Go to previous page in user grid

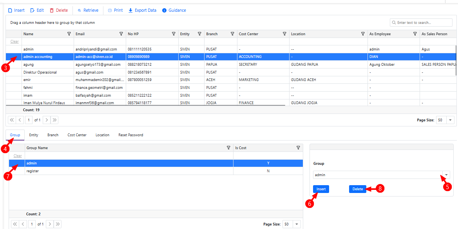(x=20, y=120)
